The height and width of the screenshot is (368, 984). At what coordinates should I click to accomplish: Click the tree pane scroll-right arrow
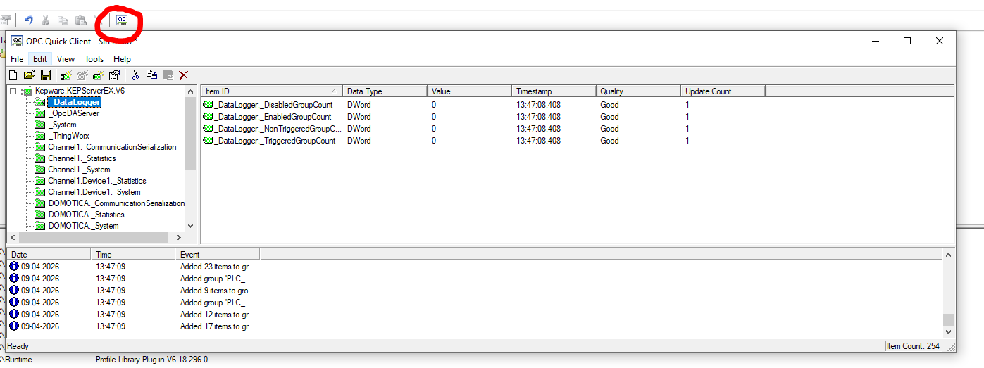click(x=179, y=237)
